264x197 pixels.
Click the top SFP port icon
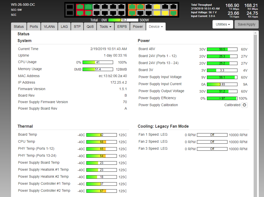pyautogui.click(x=70, y=7)
